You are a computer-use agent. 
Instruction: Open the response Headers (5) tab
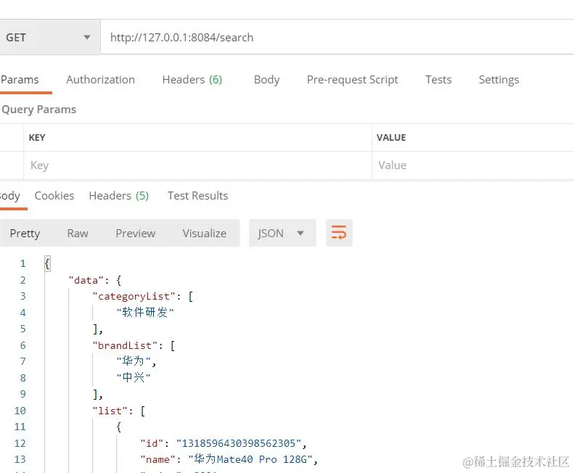118,195
